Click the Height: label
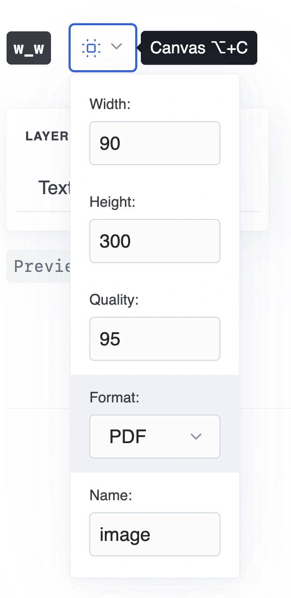The width and height of the screenshot is (291, 598). click(113, 202)
